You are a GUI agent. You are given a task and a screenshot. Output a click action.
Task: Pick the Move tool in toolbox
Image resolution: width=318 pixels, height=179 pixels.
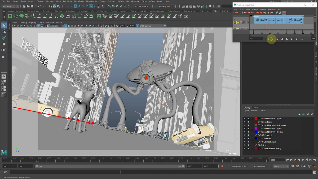coord(4,44)
